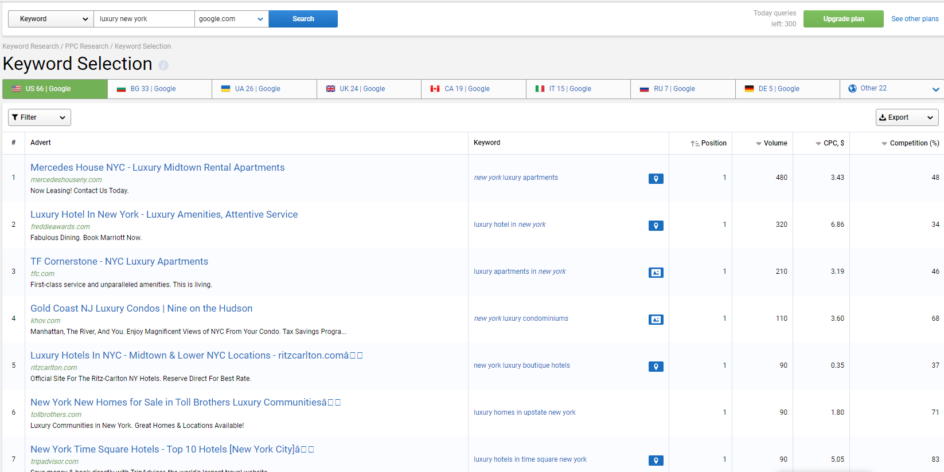This screenshot has width=944, height=472.
Task: Click map pin icon for new york luxury boutique hotels
Action: 656,367
